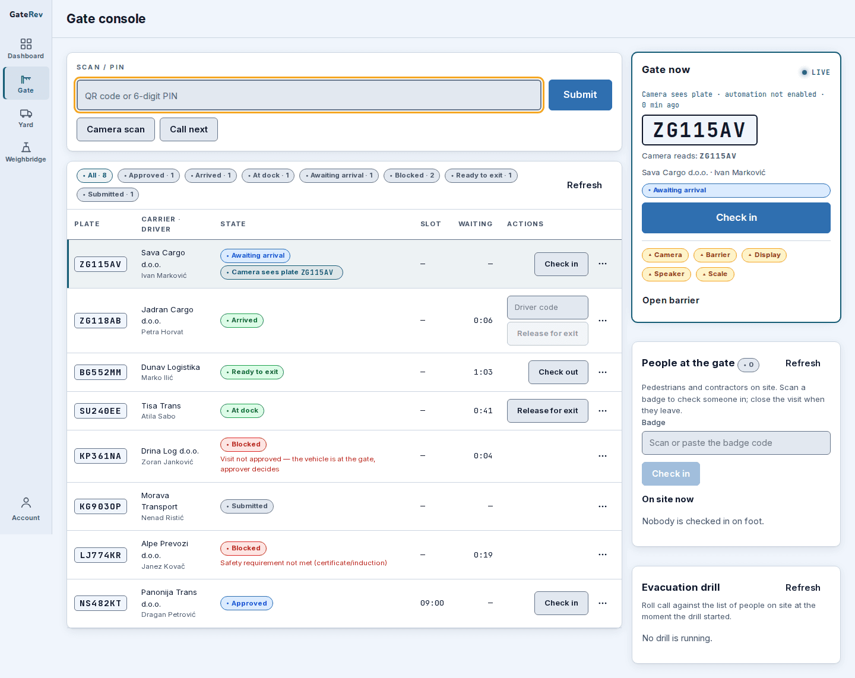Image resolution: width=855 pixels, height=678 pixels.
Task: Click the Display device chip
Action: point(764,255)
